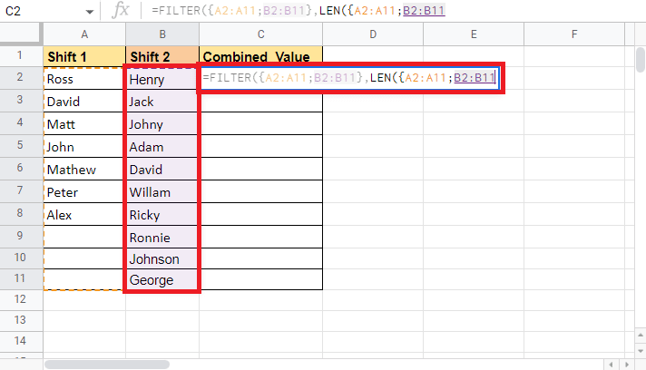The image size is (646, 370).
Task: Select column A header
Action: pos(84,34)
